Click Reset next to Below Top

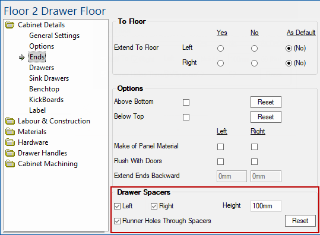pyautogui.click(x=266, y=117)
